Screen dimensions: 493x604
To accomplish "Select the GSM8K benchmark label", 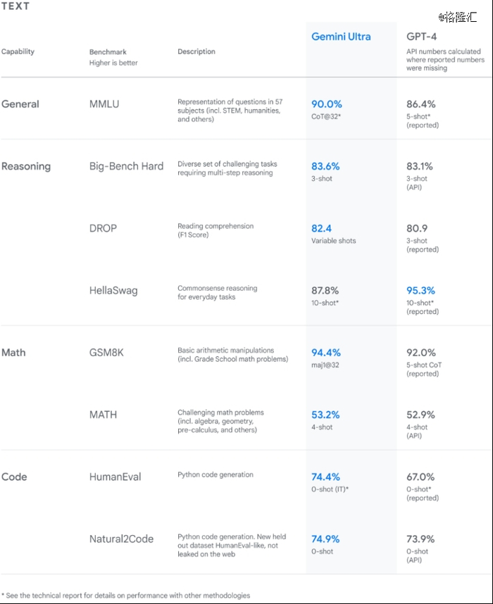I will 106,353.
